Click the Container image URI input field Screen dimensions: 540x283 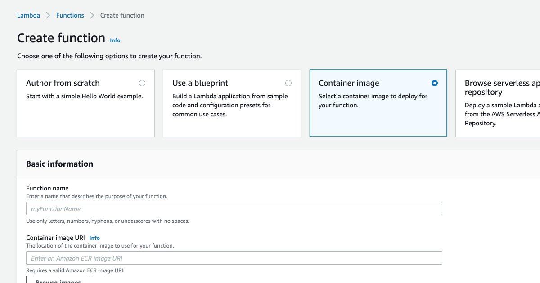click(234, 258)
